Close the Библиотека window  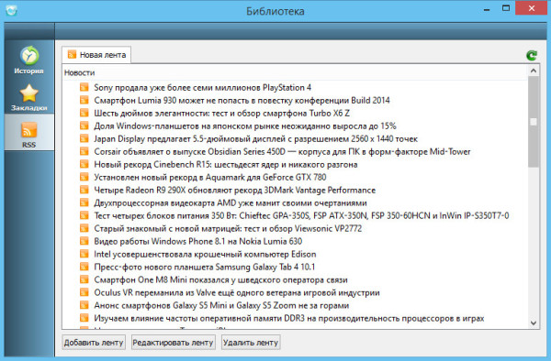pos(532,8)
